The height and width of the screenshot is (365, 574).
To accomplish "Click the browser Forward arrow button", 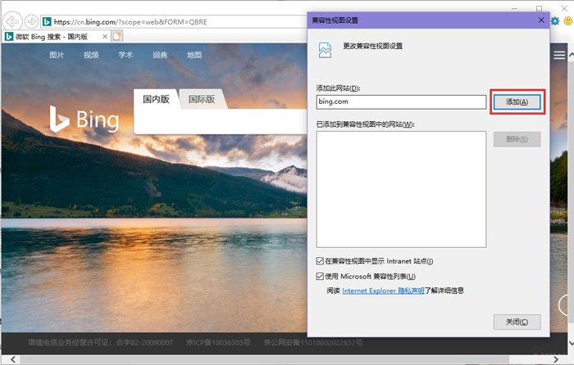I will 30,21.
